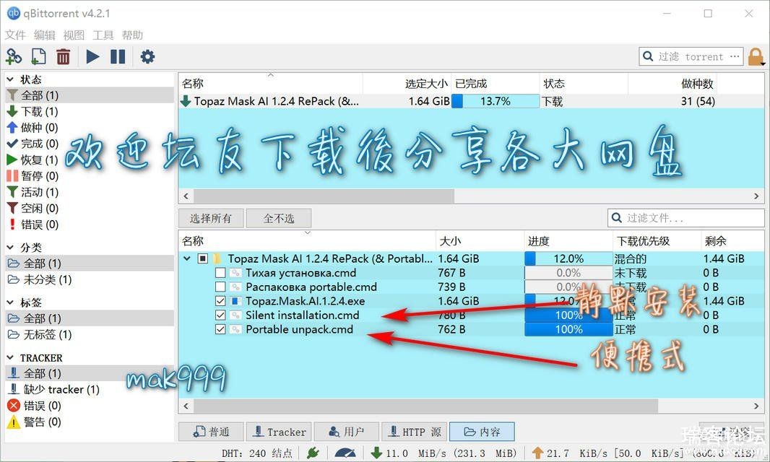Viewport: 770px width, 462px height.
Task: Toggle checkbox for Тихая установка.cmd
Action: coord(220,272)
